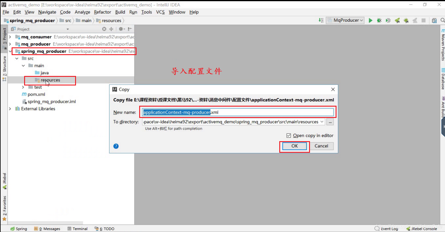Open the Window menu
The height and width of the screenshot is (232, 445).
[x=177, y=12]
